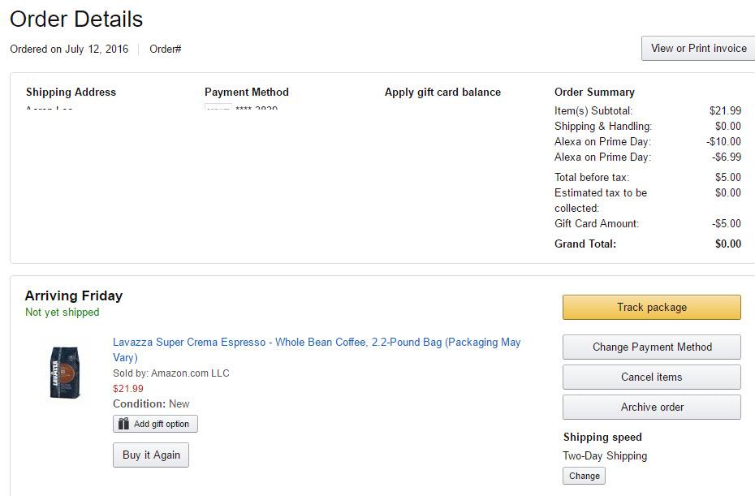Click the Order Details page heading
This screenshot has height=496, width=755.
(x=76, y=19)
